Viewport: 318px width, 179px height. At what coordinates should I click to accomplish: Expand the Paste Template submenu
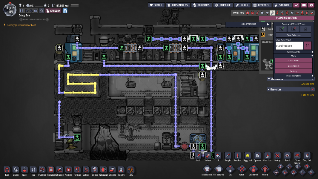click(x=294, y=76)
